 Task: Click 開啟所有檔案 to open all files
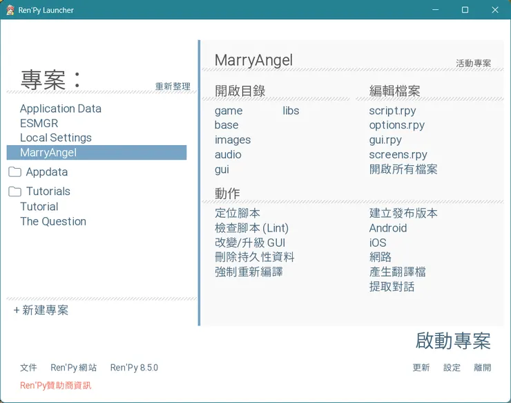(x=403, y=169)
